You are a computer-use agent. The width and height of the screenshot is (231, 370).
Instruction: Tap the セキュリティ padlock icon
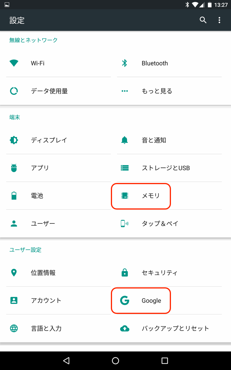pos(124,273)
